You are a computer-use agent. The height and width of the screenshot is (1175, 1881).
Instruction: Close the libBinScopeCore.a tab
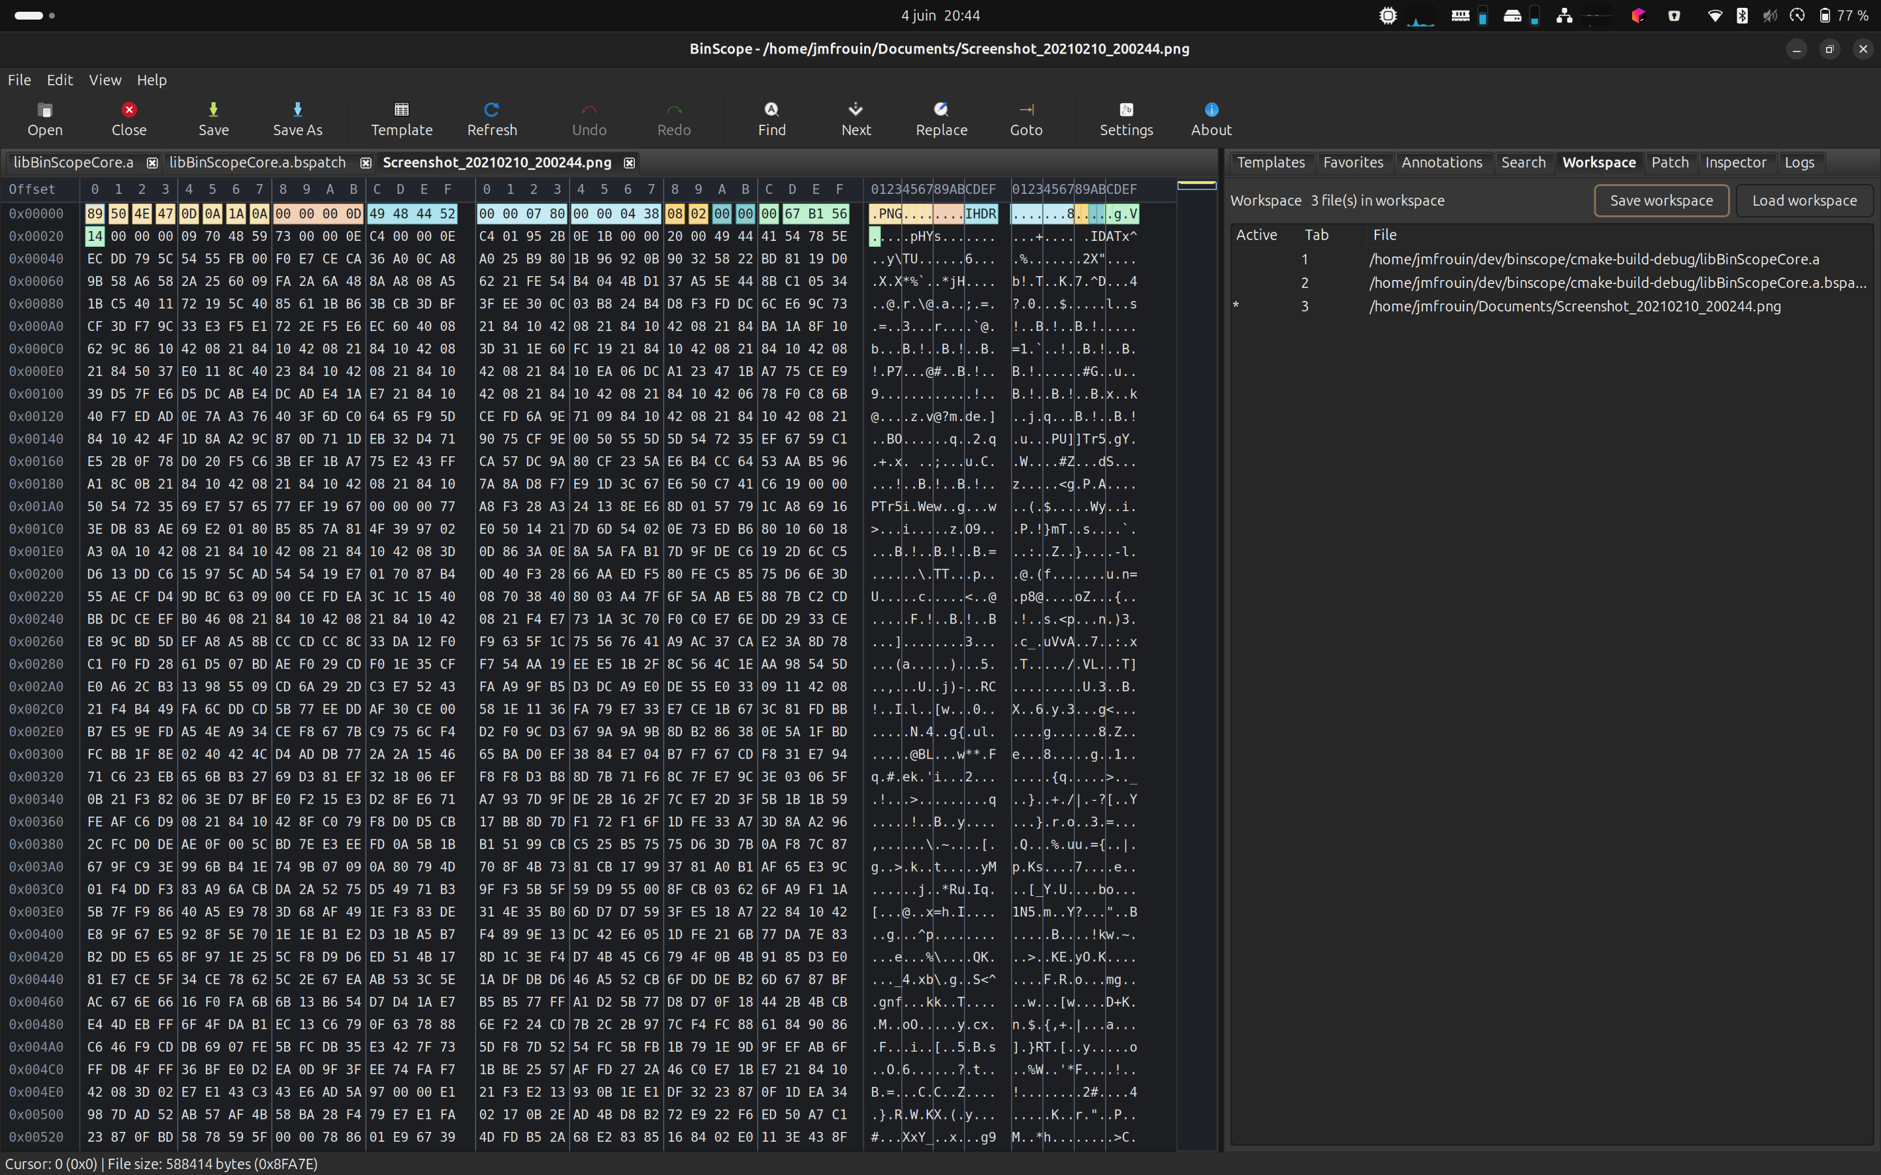(x=152, y=163)
